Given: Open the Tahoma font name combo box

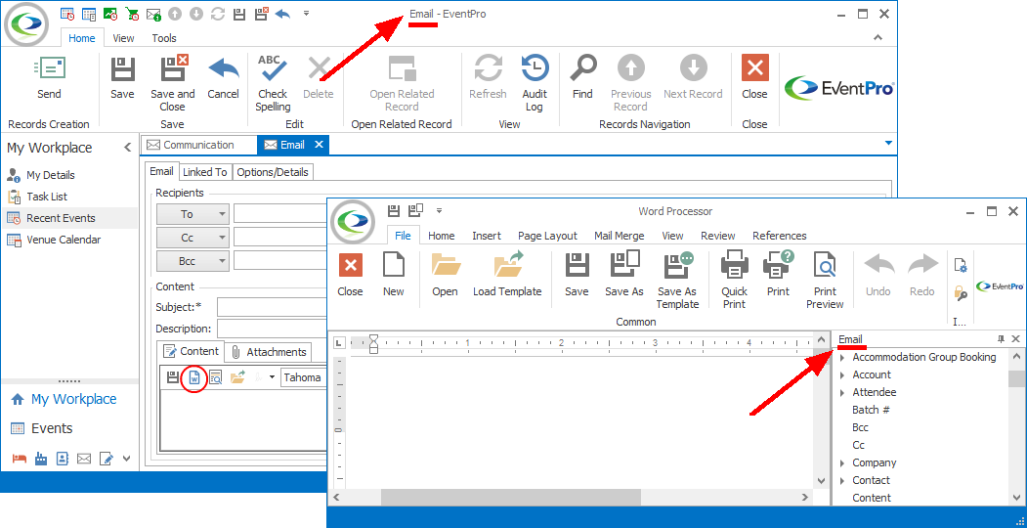Looking at the screenshot, I should 305,377.
